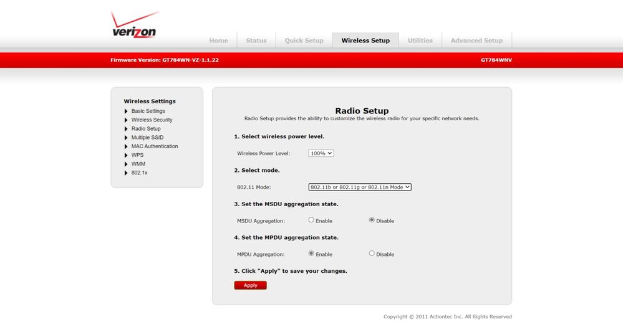Screen dimensions: 623x322
Task: Click the arrow icon beside WPS
Action: pyautogui.click(x=126, y=155)
